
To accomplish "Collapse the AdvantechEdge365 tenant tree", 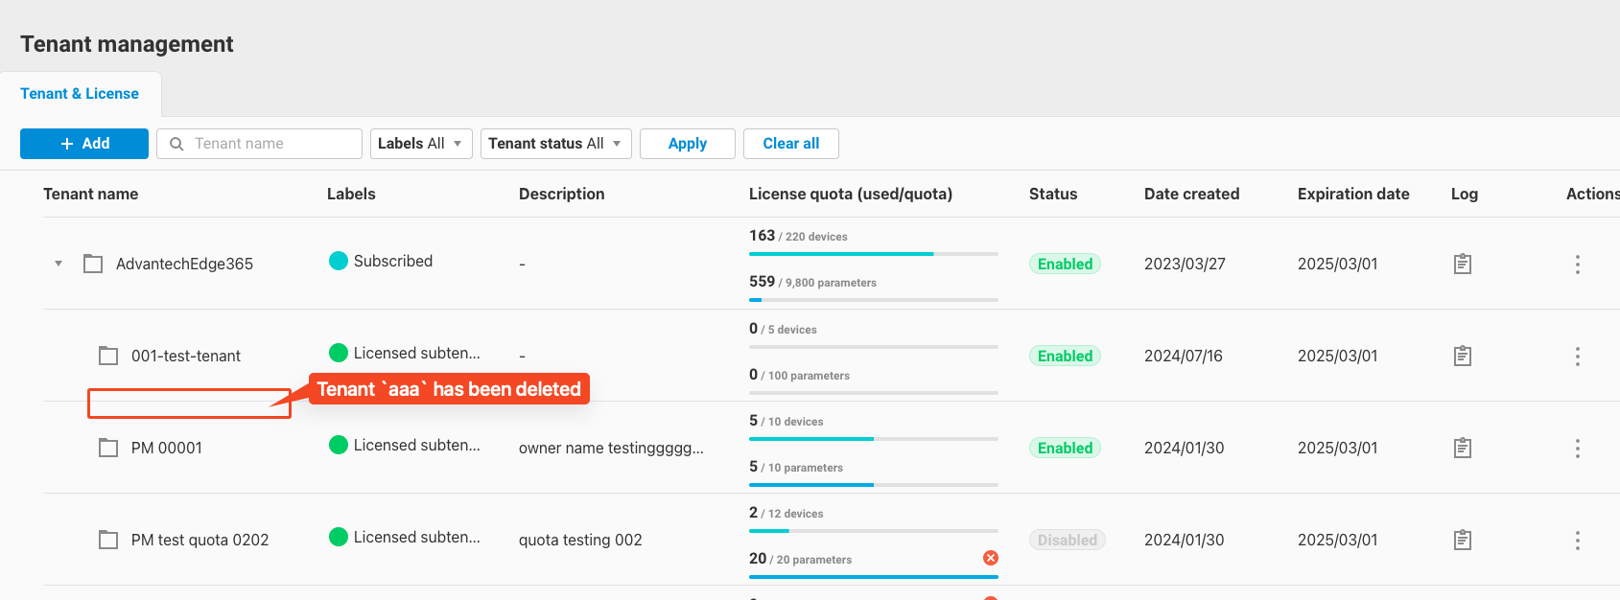I will pyautogui.click(x=59, y=264).
